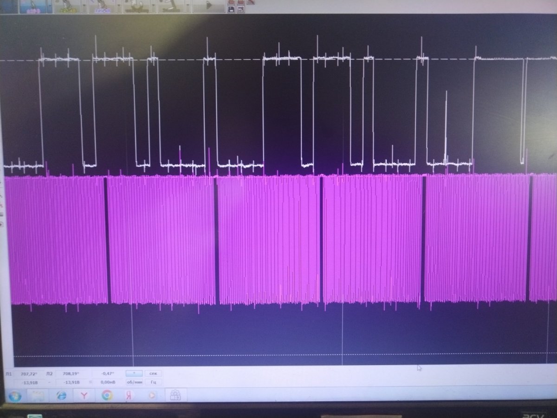
Task: Open dropdown next to the pink-labeled channel button
Action: (x=50, y=6)
